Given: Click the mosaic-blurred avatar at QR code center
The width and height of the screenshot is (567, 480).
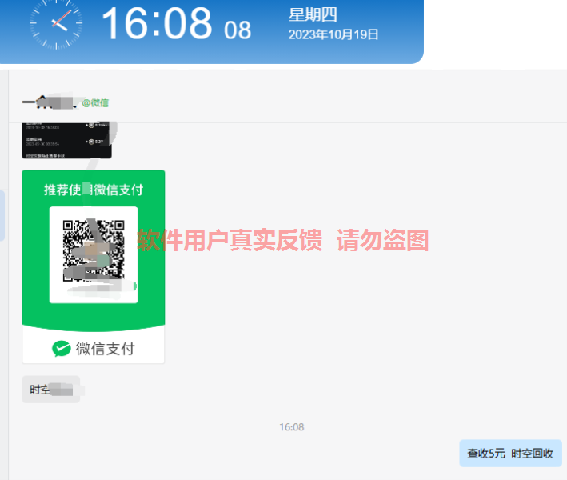Looking at the screenshot, I should [x=94, y=250].
